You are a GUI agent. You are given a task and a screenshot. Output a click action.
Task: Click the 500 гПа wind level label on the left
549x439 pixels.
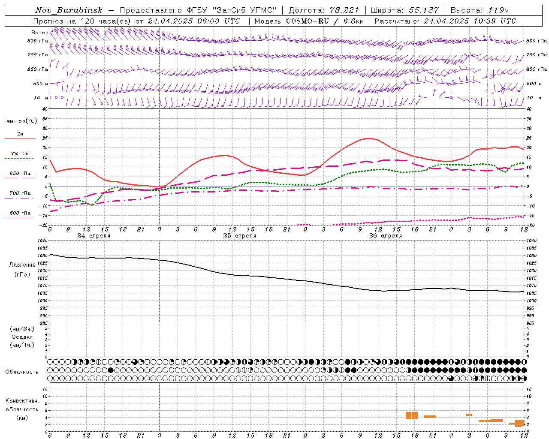click(x=38, y=41)
